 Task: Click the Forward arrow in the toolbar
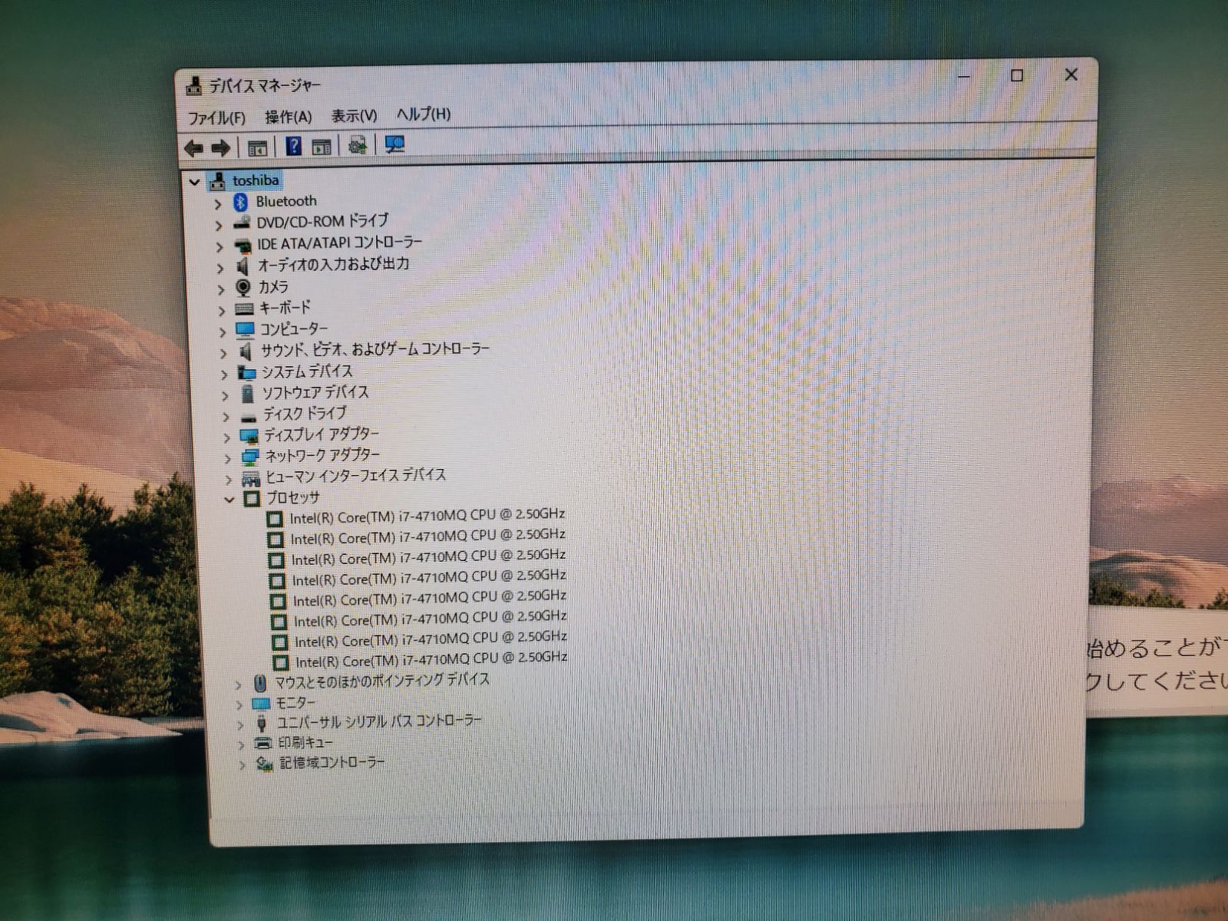pos(221,148)
